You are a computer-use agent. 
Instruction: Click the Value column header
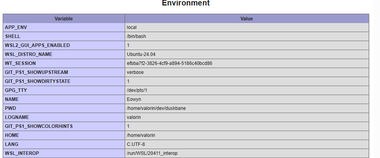coord(247,18)
